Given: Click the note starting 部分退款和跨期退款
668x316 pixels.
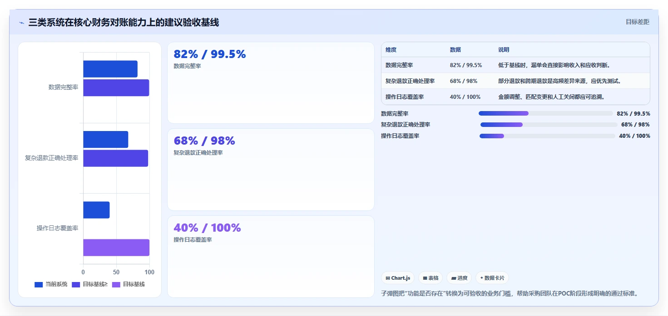Looking at the screenshot, I should click(559, 81).
